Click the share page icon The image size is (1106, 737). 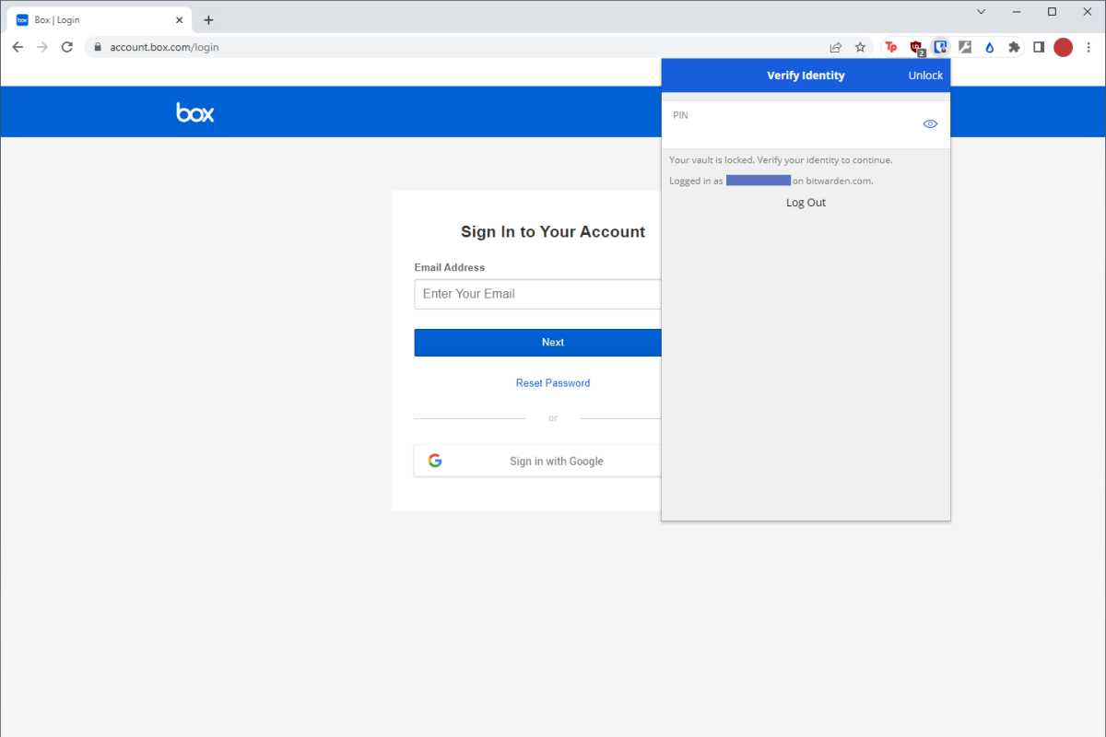[x=835, y=46]
